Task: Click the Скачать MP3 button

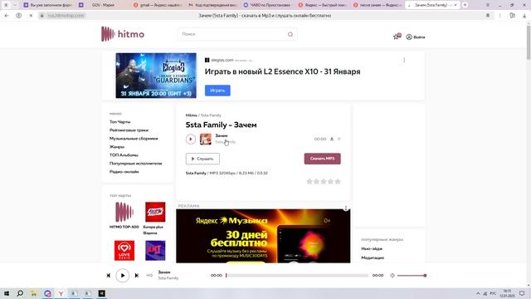Action: click(323, 159)
